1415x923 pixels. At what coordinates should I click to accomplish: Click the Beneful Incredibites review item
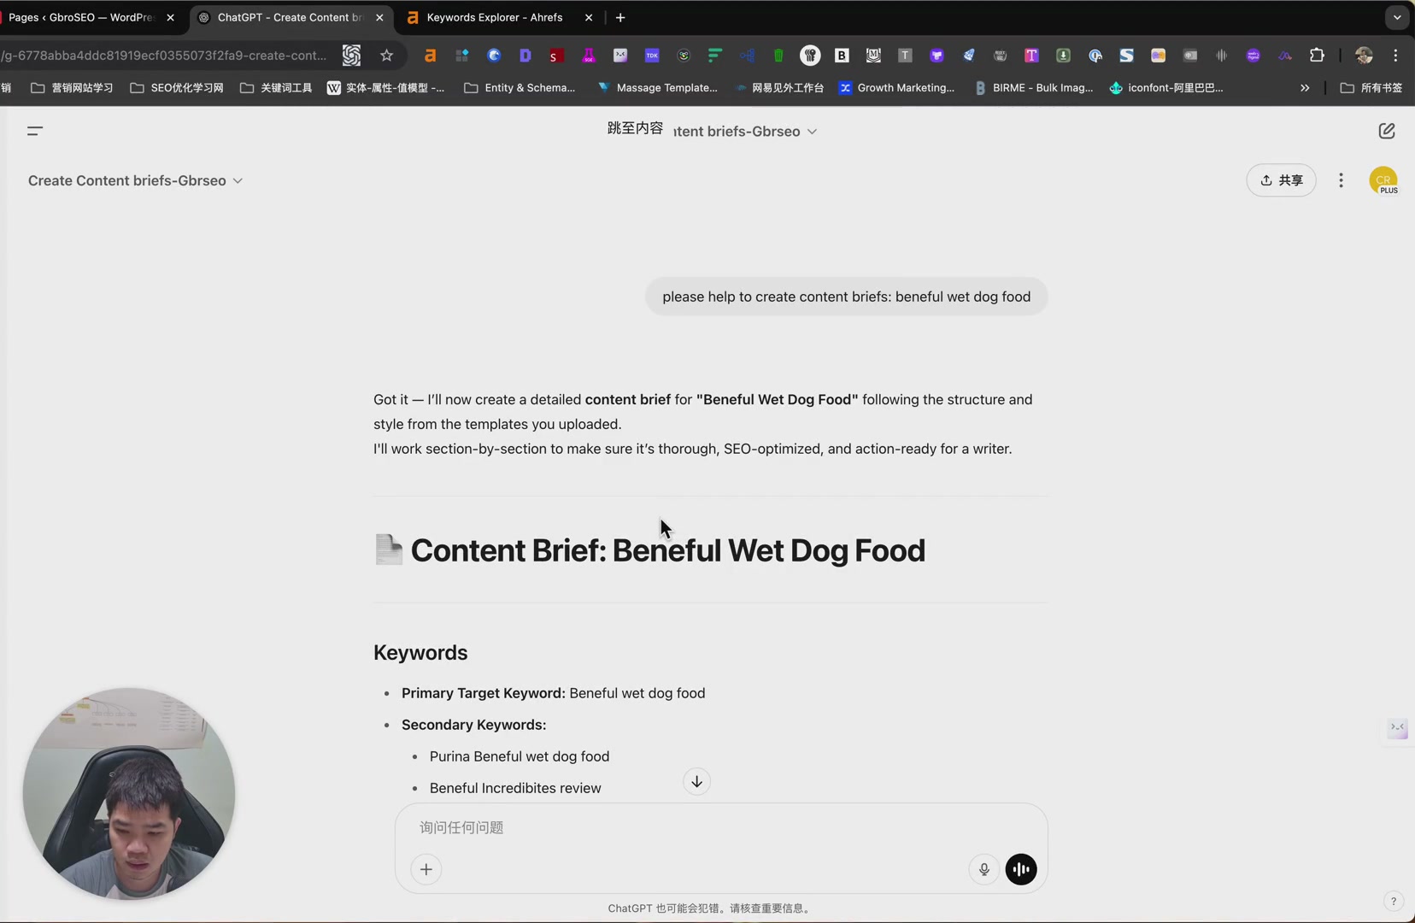(515, 788)
